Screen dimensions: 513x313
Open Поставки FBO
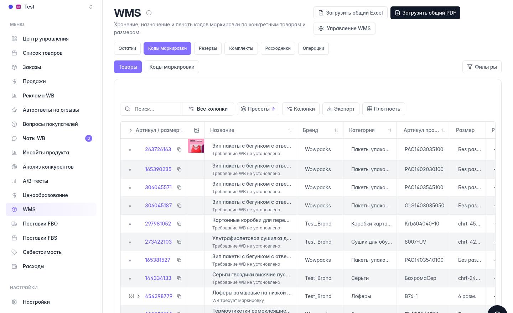pos(51,224)
